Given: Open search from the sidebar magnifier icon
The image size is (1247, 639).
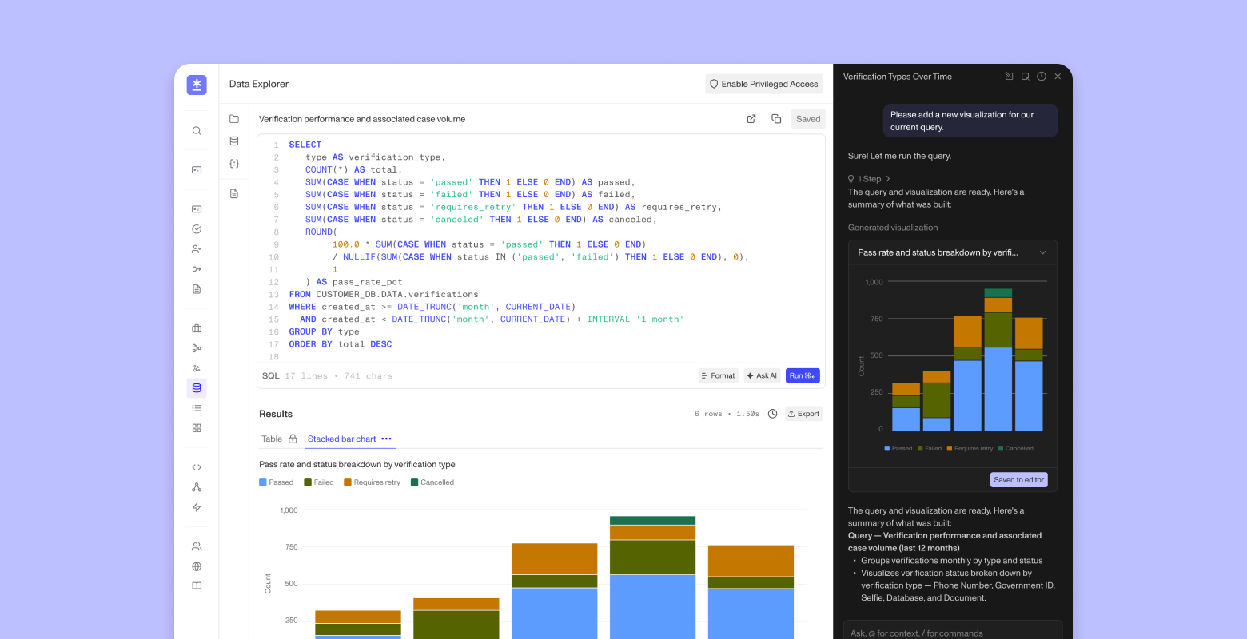Looking at the screenshot, I should click(x=197, y=131).
